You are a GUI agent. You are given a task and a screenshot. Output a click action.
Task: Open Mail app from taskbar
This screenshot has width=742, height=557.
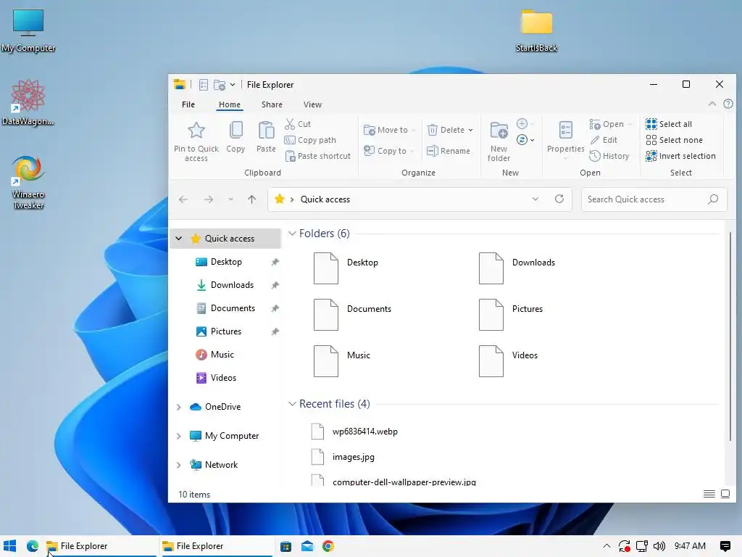click(307, 546)
